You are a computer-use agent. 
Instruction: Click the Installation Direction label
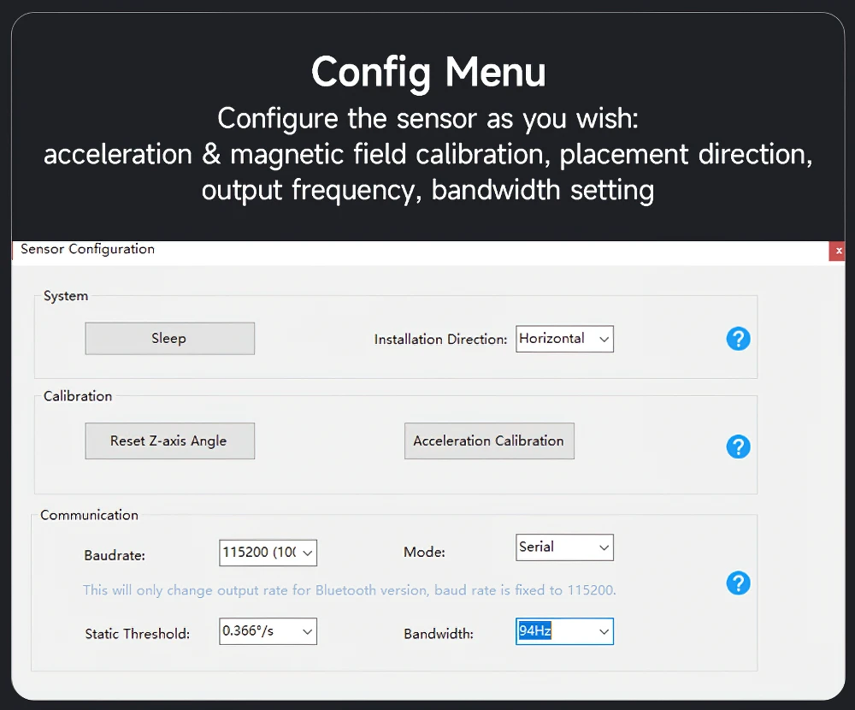pyautogui.click(x=440, y=340)
